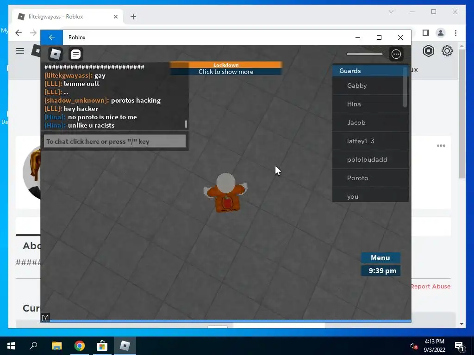Click the liltekgwayass - Roblox browser tab
Image resolution: width=474 pixels, height=355 pixels.
pyautogui.click(x=68, y=17)
